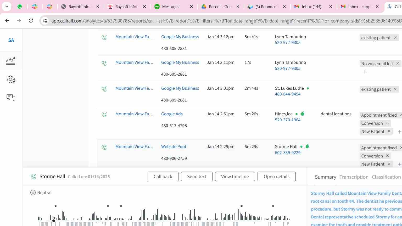Click the Neutral sentiment face icon
This screenshot has width=402, height=226.
pyautogui.click(x=33, y=193)
